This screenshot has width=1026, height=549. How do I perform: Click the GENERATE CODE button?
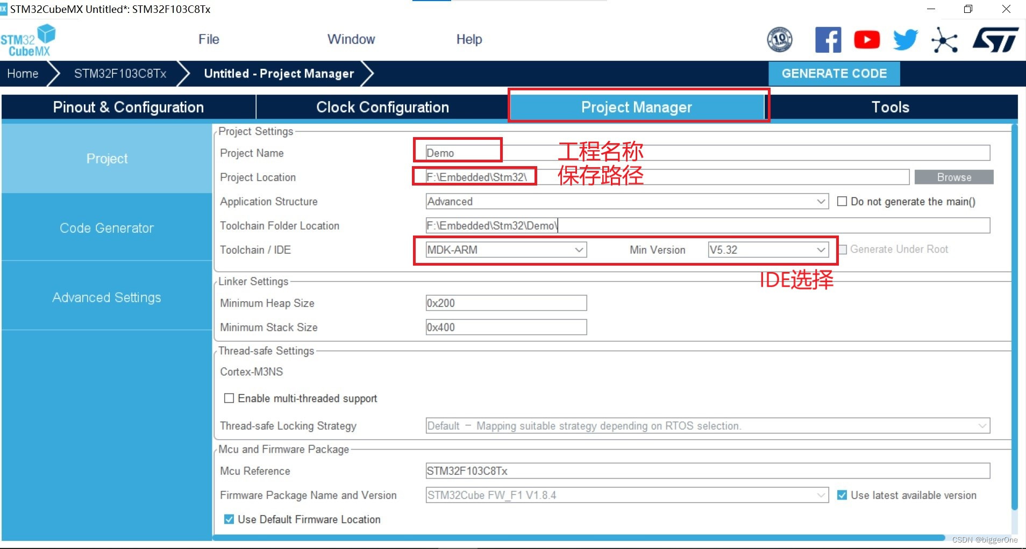click(x=834, y=74)
